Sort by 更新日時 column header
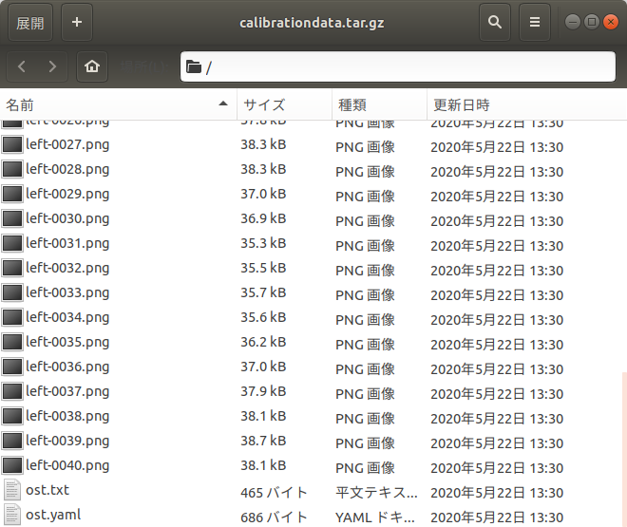 click(526, 105)
